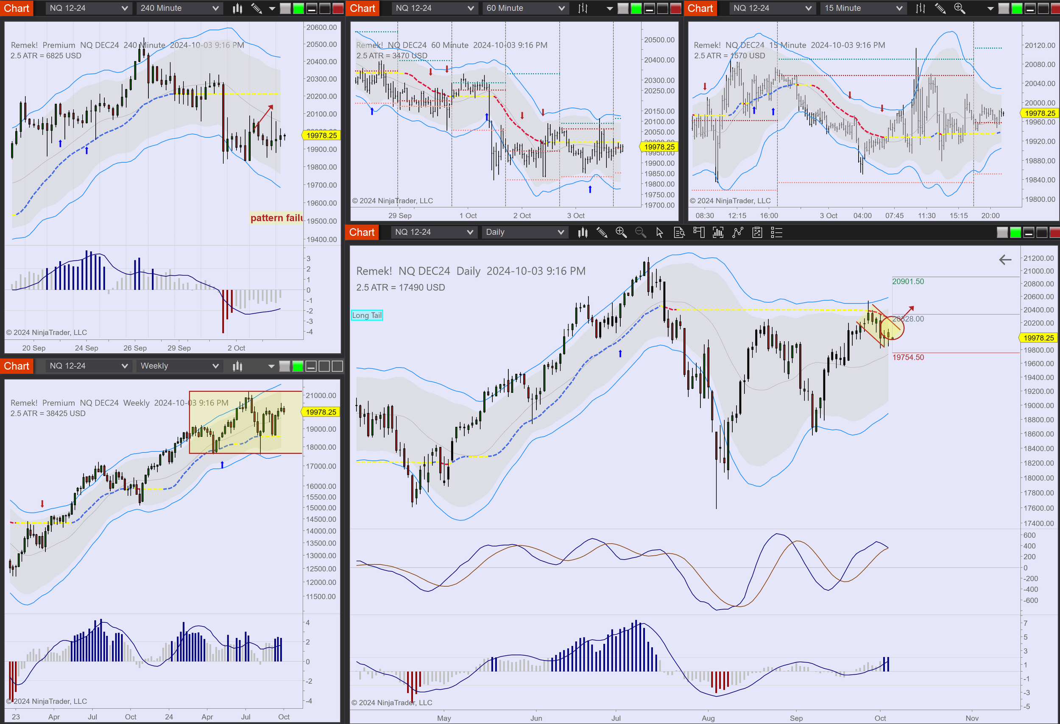Open drawing tools on the Daily chart
This screenshot has width=1060, height=724.
[602, 233]
